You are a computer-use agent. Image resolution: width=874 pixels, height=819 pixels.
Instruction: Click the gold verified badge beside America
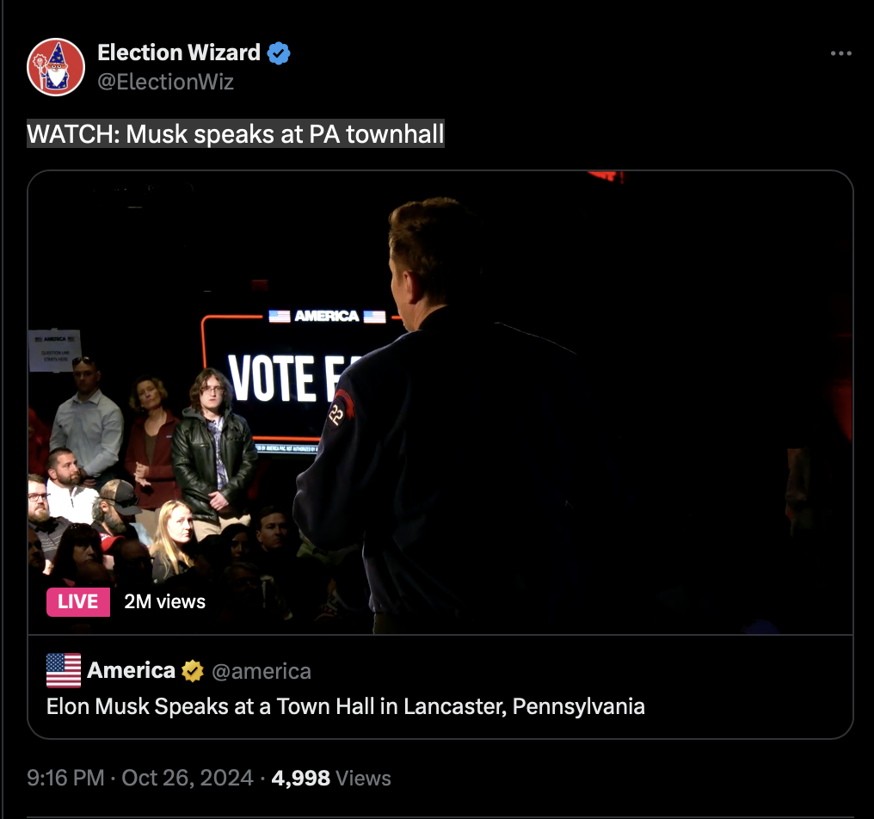pyautogui.click(x=193, y=671)
